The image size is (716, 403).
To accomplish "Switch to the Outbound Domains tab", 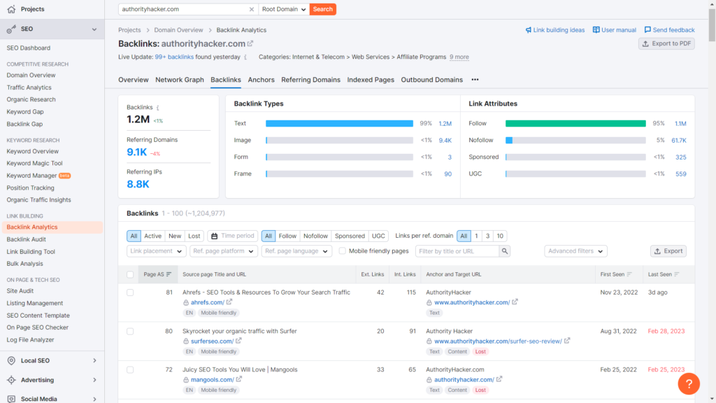I will click(x=431, y=80).
